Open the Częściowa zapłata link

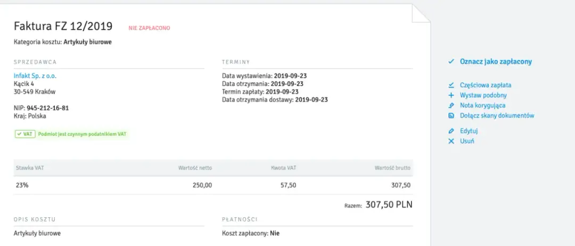click(486, 85)
